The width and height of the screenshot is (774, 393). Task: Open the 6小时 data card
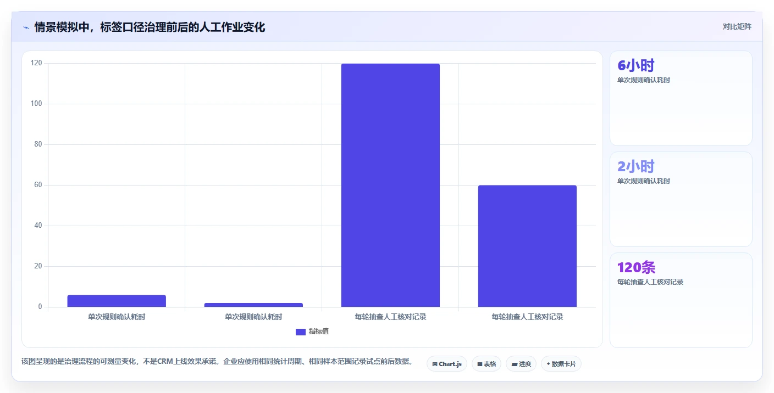[681, 98]
